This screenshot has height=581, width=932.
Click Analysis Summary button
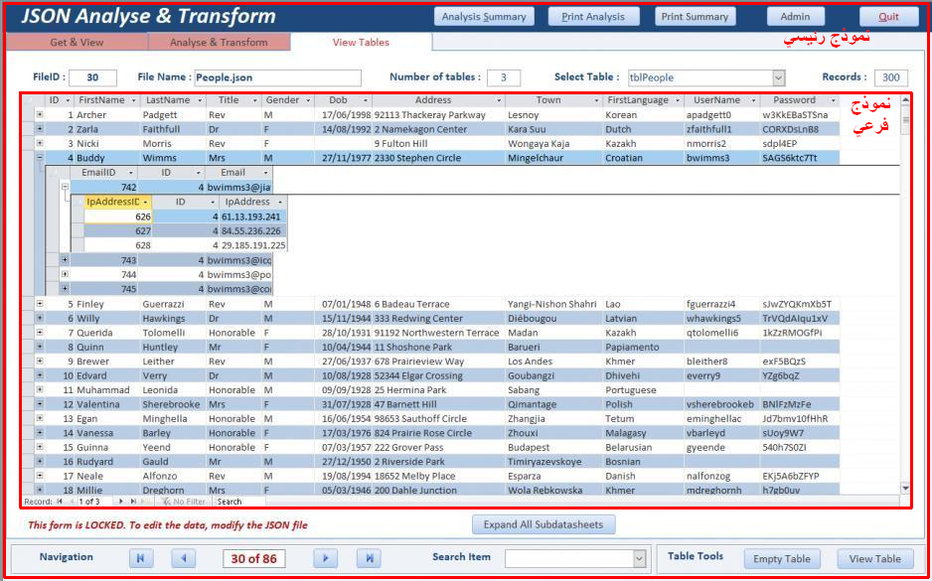tap(484, 17)
